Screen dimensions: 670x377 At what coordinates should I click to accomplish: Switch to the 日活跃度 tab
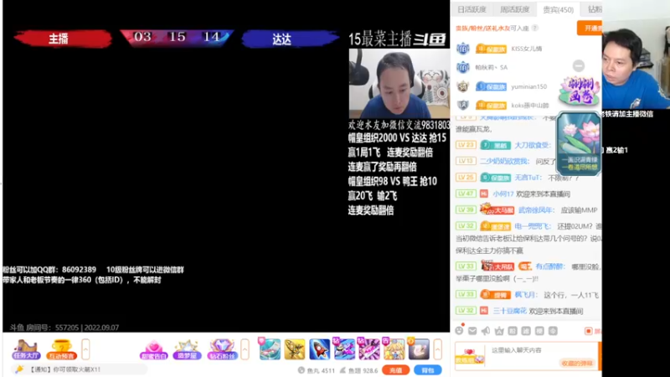pyautogui.click(x=472, y=9)
